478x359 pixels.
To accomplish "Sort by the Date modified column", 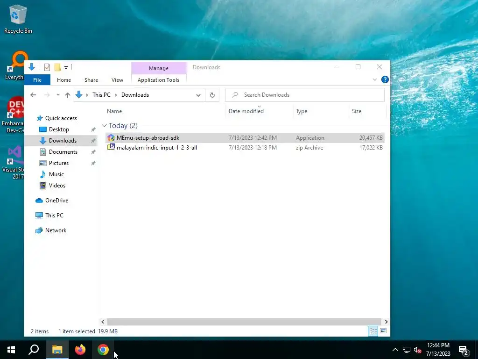I will [x=259, y=111].
